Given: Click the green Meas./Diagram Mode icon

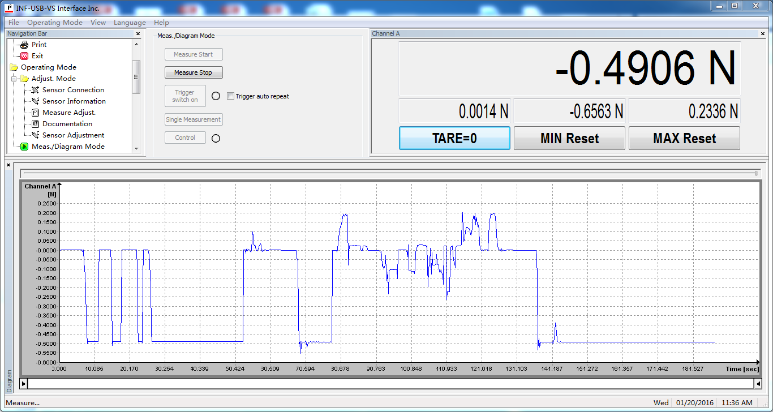Looking at the screenshot, I should pyautogui.click(x=24, y=147).
